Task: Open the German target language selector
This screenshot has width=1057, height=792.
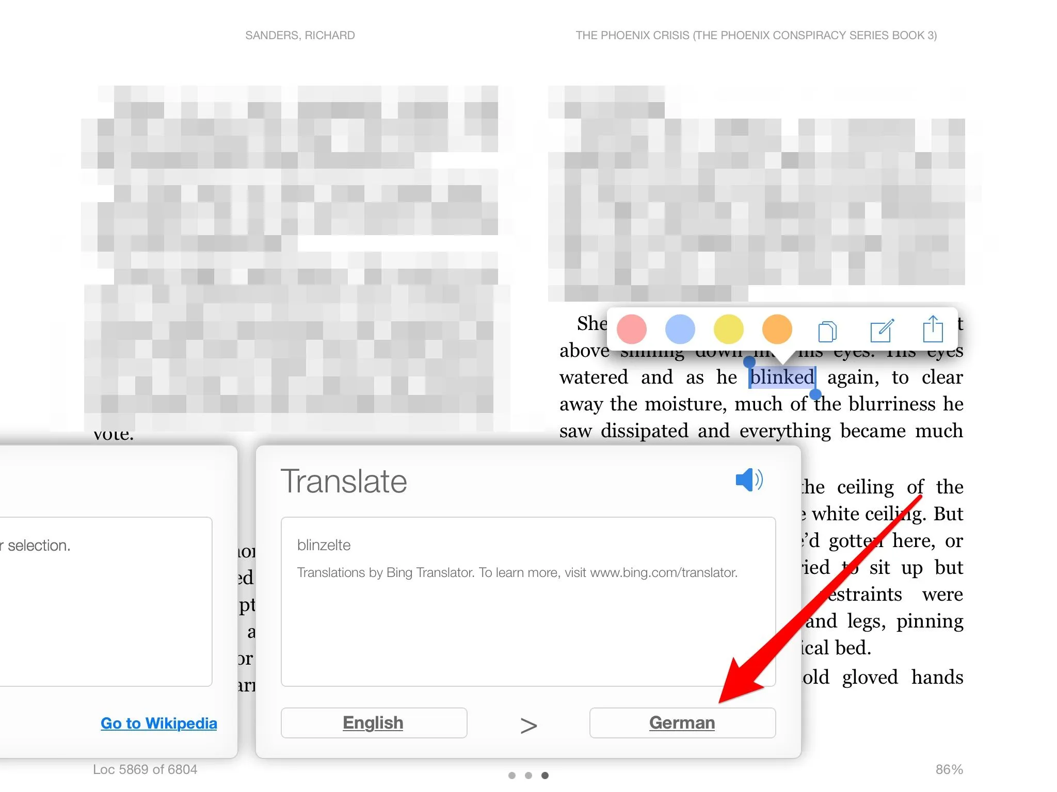Action: [x=682, y=722]
